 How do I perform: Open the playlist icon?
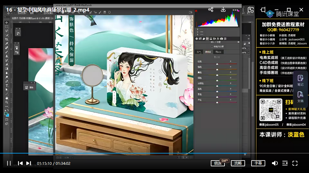pos(285,163)
